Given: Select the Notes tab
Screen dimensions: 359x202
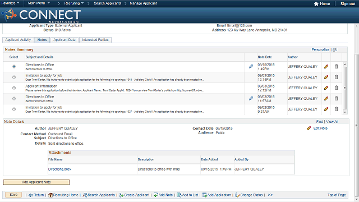Looking at the screenshot, I should coord(42,40).
